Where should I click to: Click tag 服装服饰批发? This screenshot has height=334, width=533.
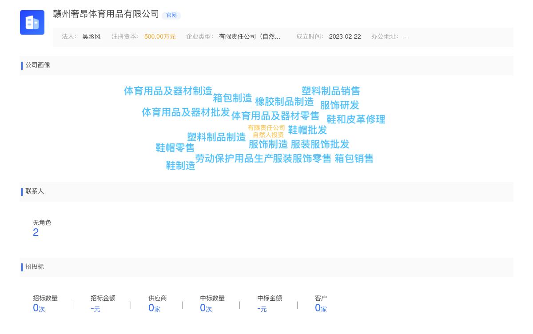pyautogui.click(x=320, y=144)
